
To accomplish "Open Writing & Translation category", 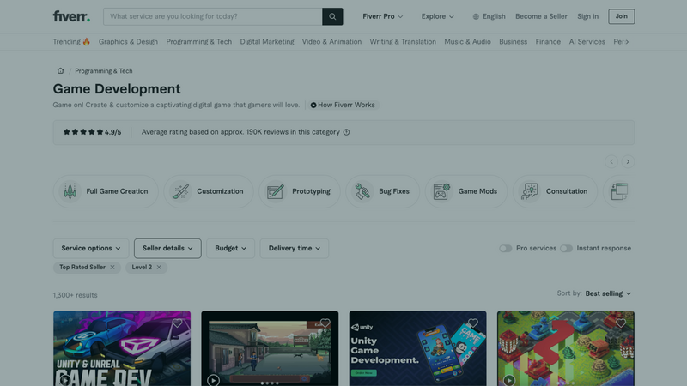I will coord(403,42).
